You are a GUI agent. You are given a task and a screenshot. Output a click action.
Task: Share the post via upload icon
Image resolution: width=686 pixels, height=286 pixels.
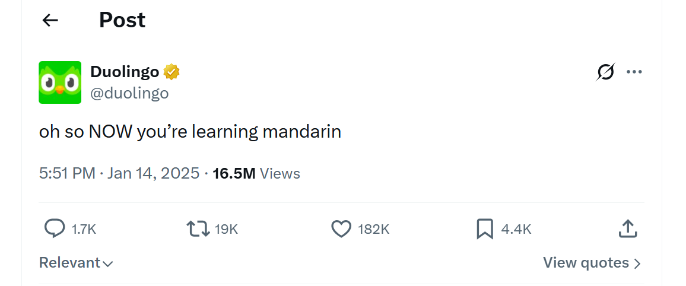click(x=628, y=228)
